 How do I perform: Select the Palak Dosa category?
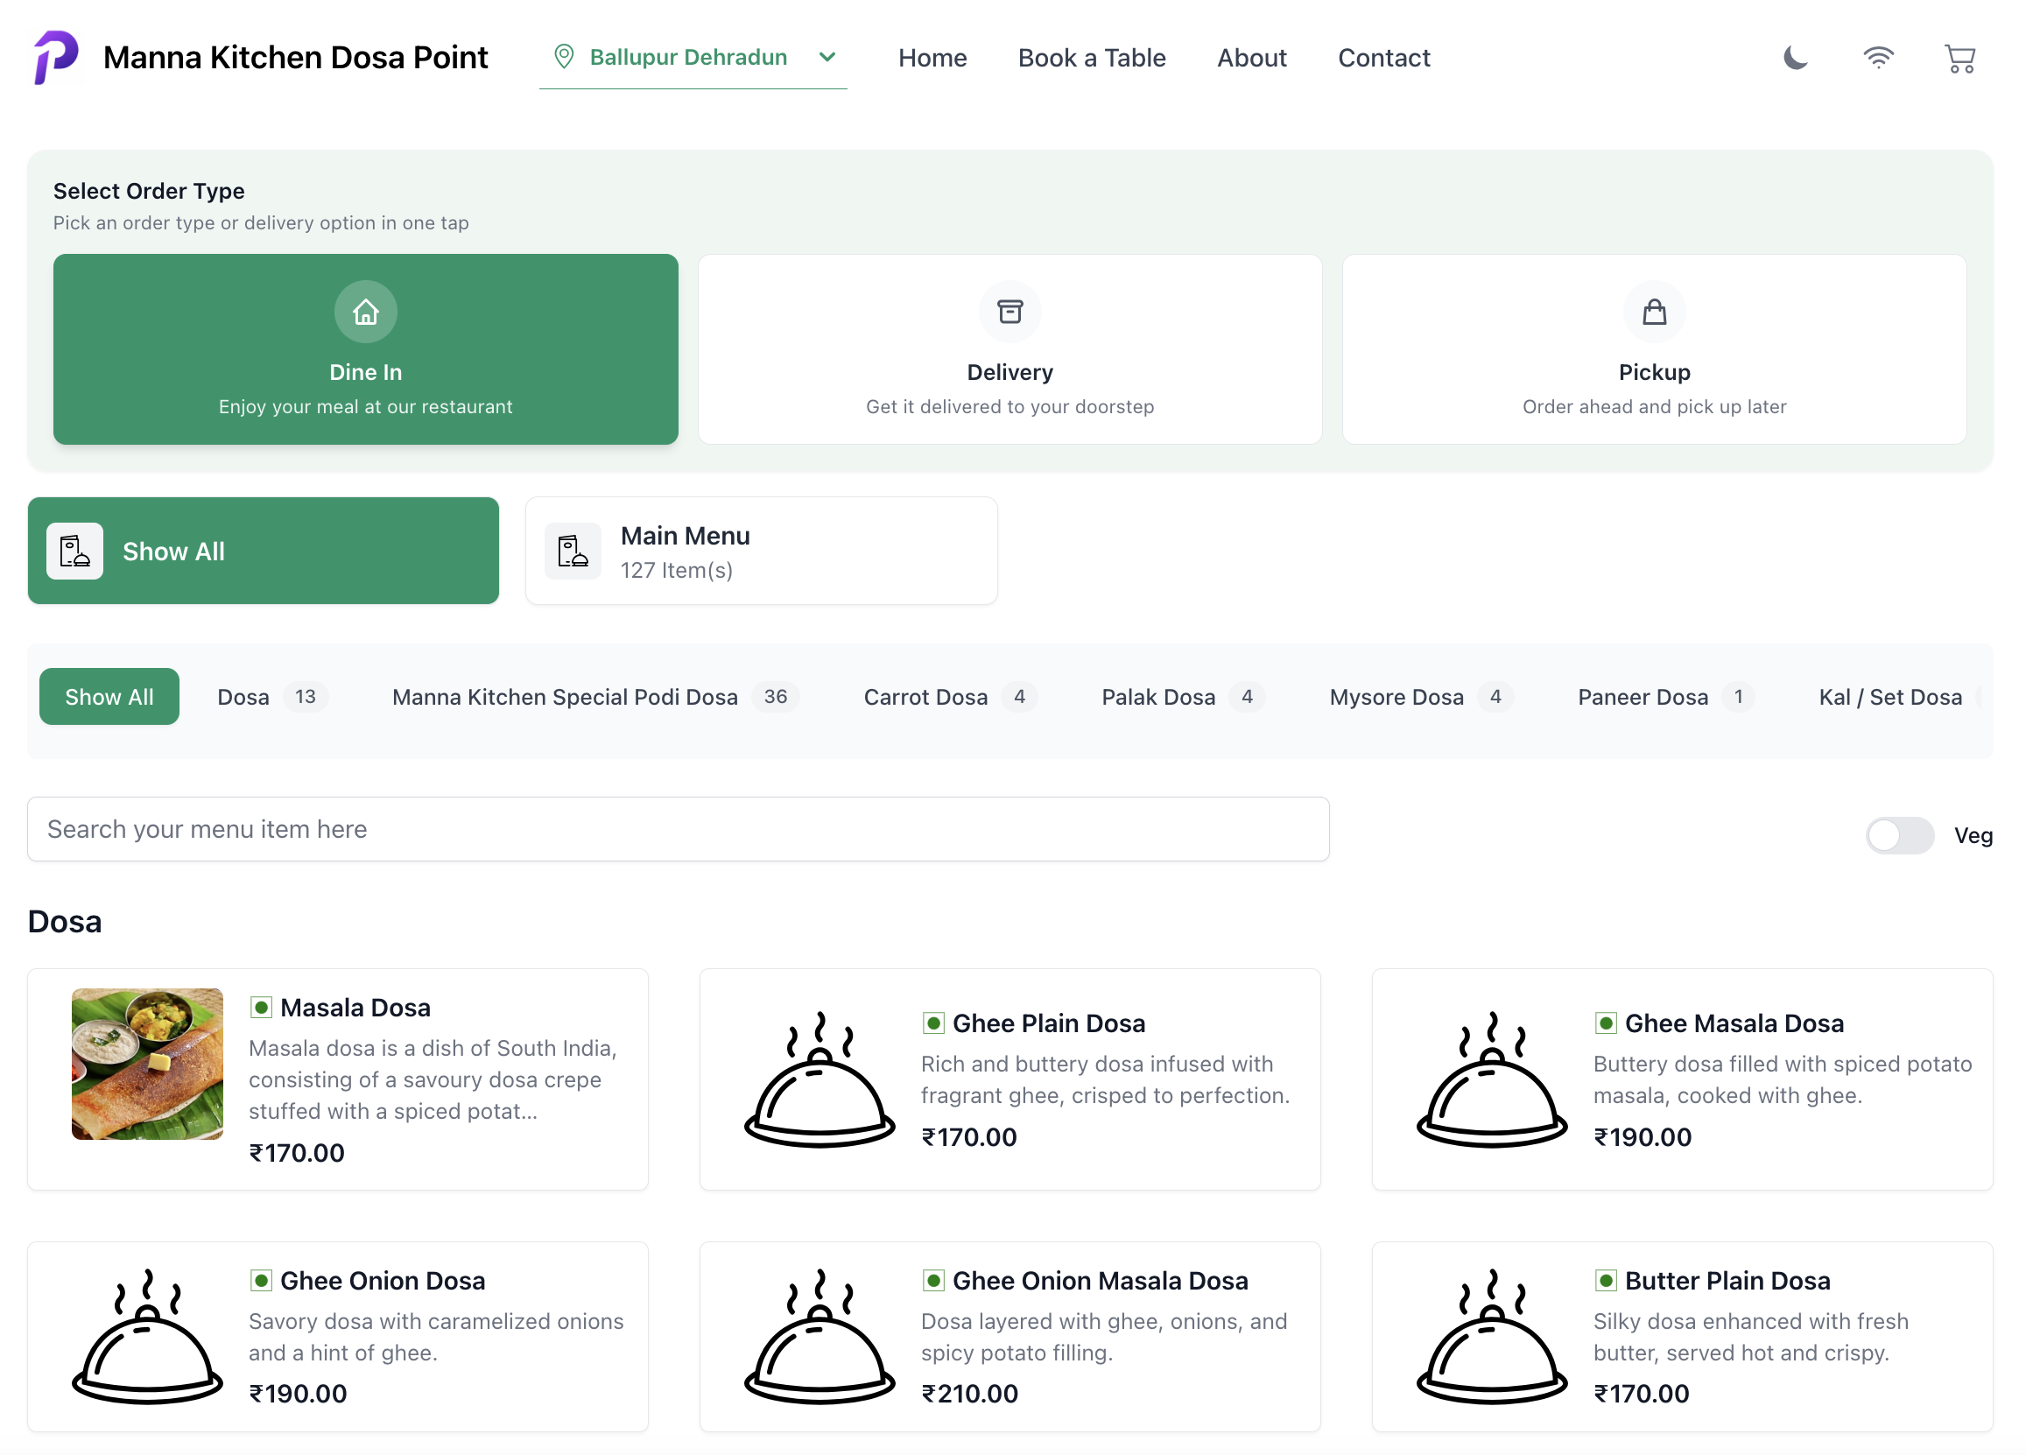click(x=1183, y=697)
